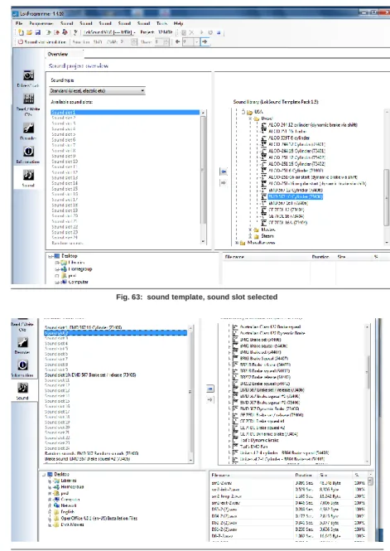390x551 pixels.
Task: Select highlighted Sound slot 1 in Fig. 63
Action: (124, 113)
